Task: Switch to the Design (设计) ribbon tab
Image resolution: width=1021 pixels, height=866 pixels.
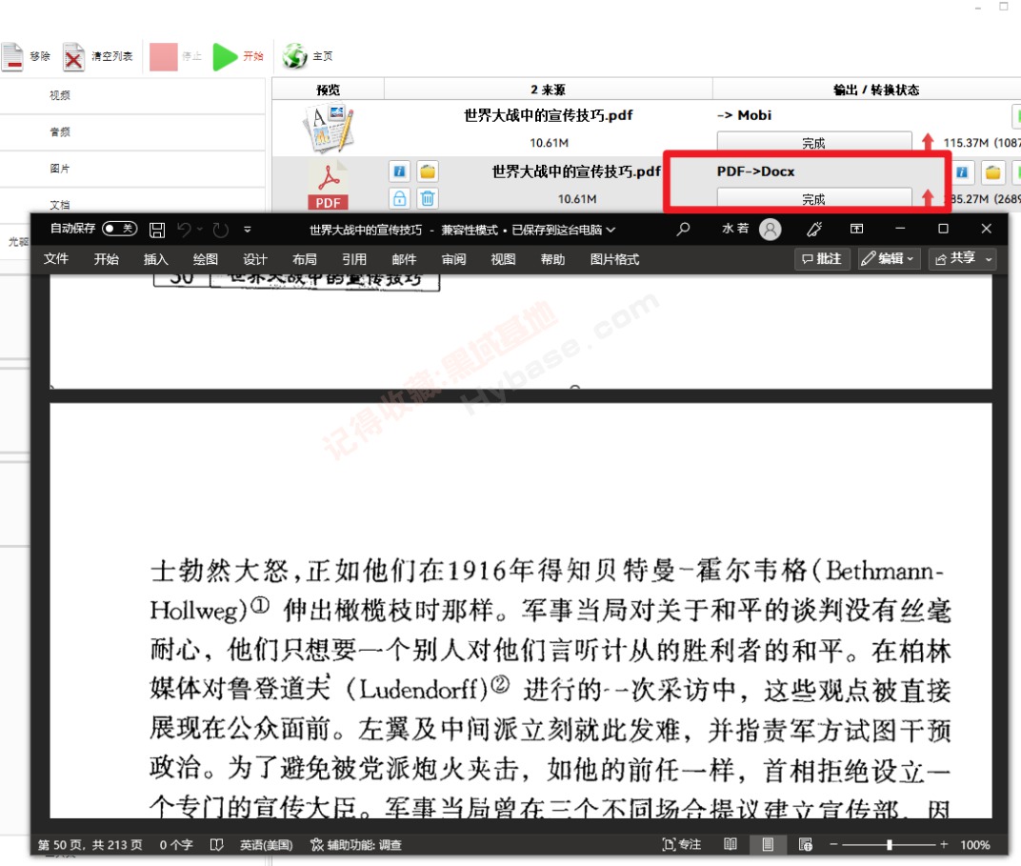Action: point(255,259)
